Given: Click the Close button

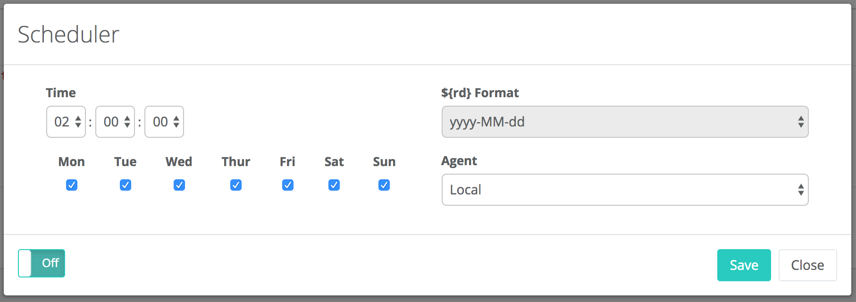Looking at the screenshot, I should pos(807,265).
